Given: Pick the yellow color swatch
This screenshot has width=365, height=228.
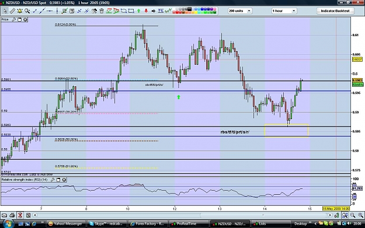Looking at the screenshot, I should pos(196,12).
